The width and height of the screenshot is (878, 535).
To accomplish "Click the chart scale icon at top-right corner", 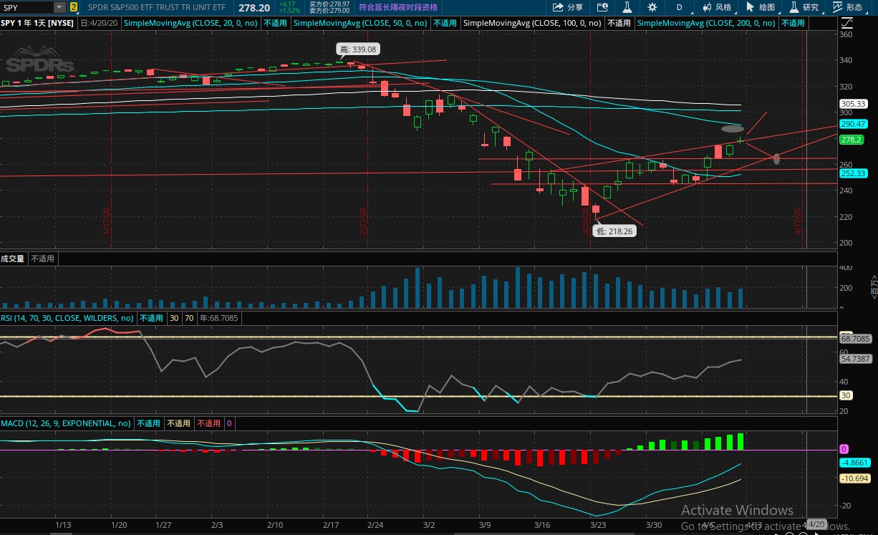I will 846,23.
